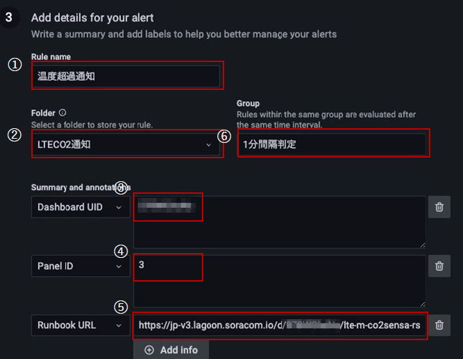Click the Panel ID value text area
The height and width of the screenshot is (359, 463).
[279, 281]
